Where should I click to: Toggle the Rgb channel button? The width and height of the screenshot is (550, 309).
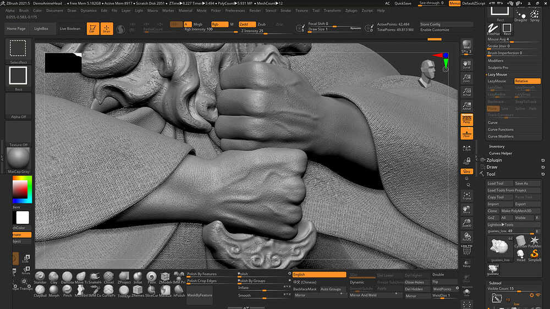(219, 24)
